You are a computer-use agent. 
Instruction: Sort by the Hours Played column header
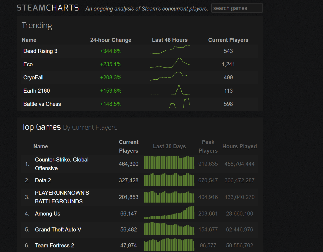pyautogui.click(x=239, y=146)
